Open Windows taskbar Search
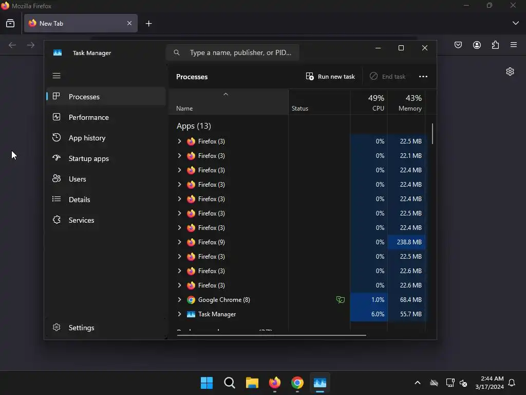This screenshot has width=526, height=395. tap(230, 383)
